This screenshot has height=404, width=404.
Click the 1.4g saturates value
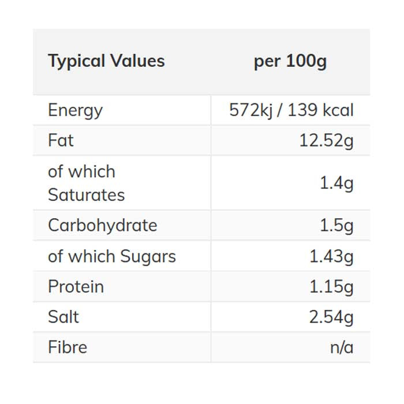(x=336, y=183)
